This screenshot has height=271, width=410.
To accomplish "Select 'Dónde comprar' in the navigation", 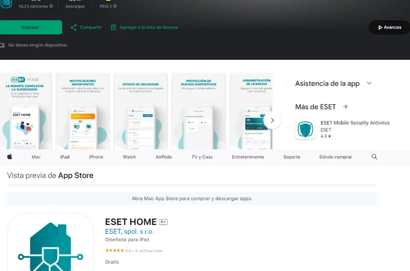I will click(335, 157).
